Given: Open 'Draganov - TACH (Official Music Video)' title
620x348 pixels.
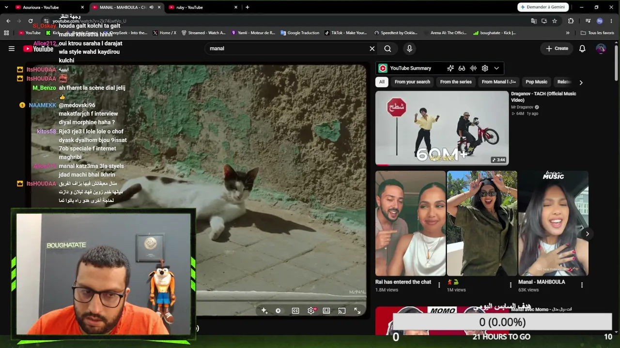Looking at the screenshot, I should (x=543, y=97).
